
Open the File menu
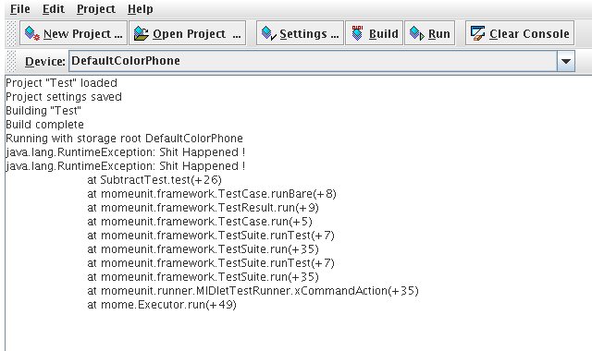click(x=20, y=8)
